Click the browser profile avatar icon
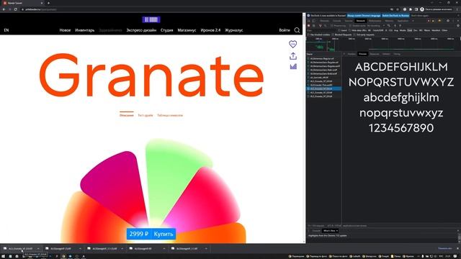 coord(422,9)
